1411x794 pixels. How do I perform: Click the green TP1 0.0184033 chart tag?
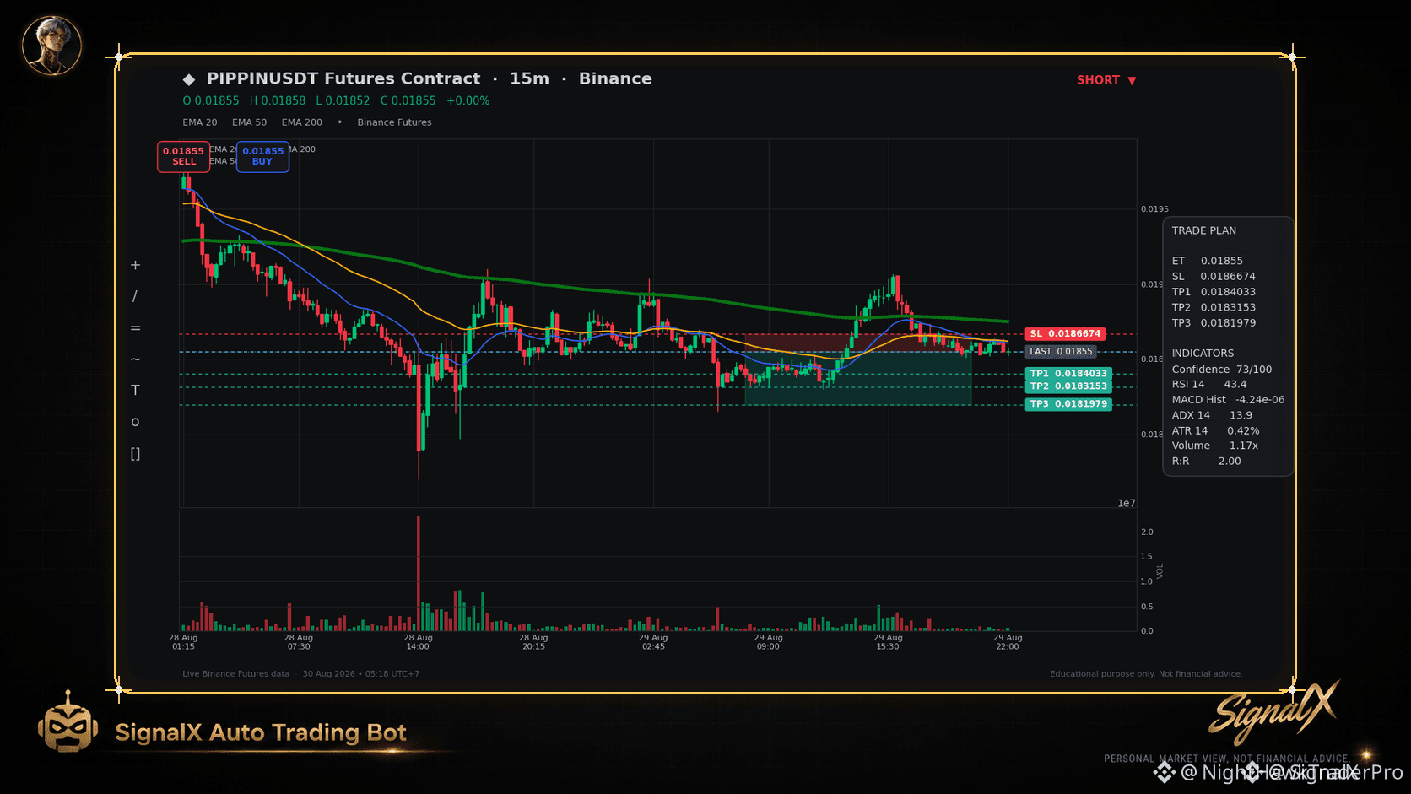(1068, 374)
